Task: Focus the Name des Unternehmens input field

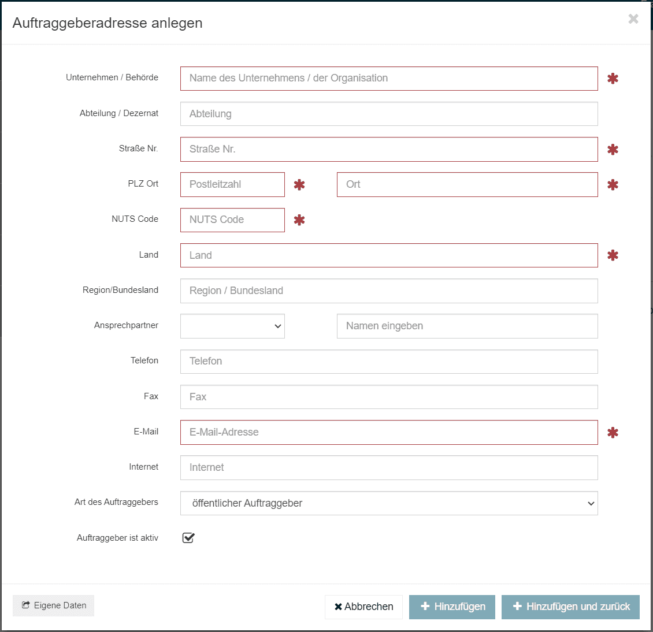Action: tap(389, 78)
